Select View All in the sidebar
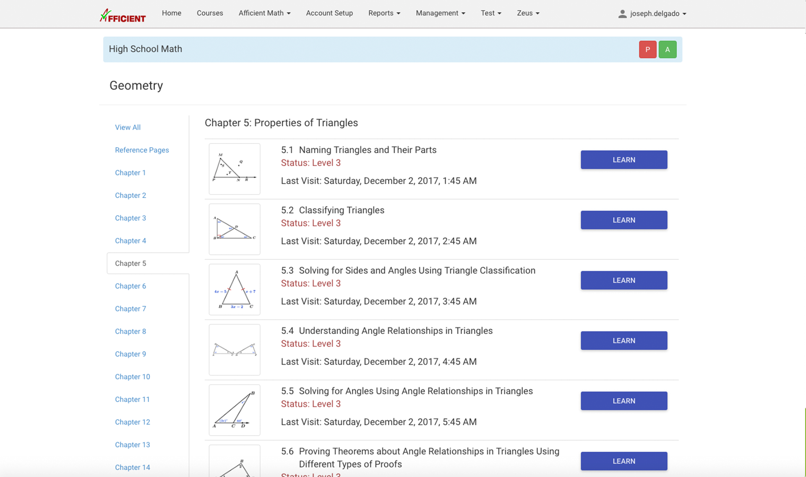This screenshot has width=806, height=477. click(128, 127)
